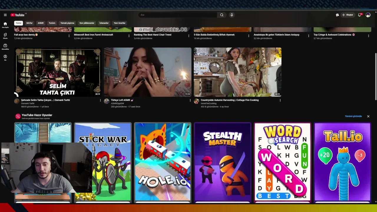This screenshot has width=377, height=212.
Task: Open options for Anadoluya ilk gelen Türklerin video
Action: click(309, 36)
